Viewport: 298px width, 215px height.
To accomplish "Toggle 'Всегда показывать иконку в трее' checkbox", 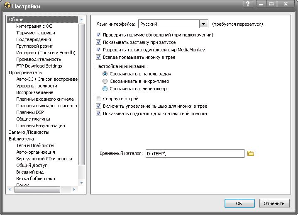I will coord(99,57).
